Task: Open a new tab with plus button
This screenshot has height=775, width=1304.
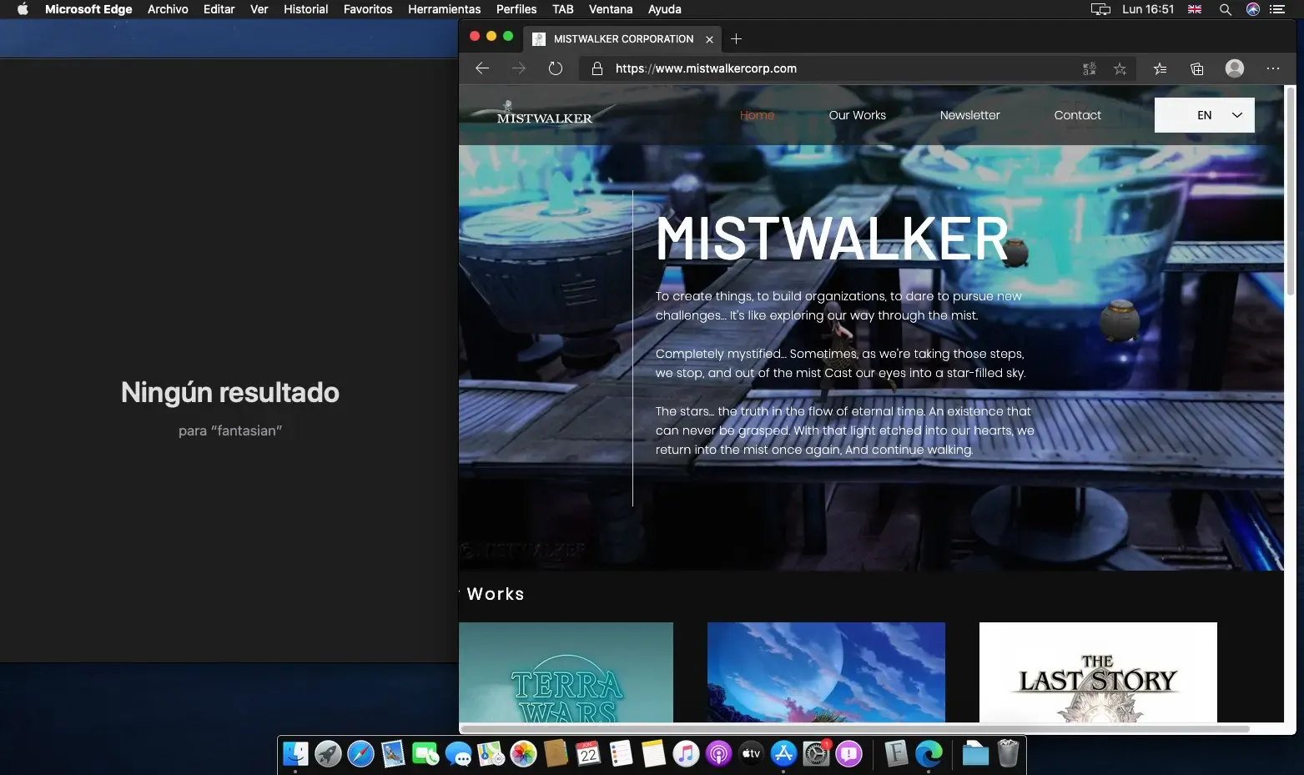Action: tap(736, 39)
